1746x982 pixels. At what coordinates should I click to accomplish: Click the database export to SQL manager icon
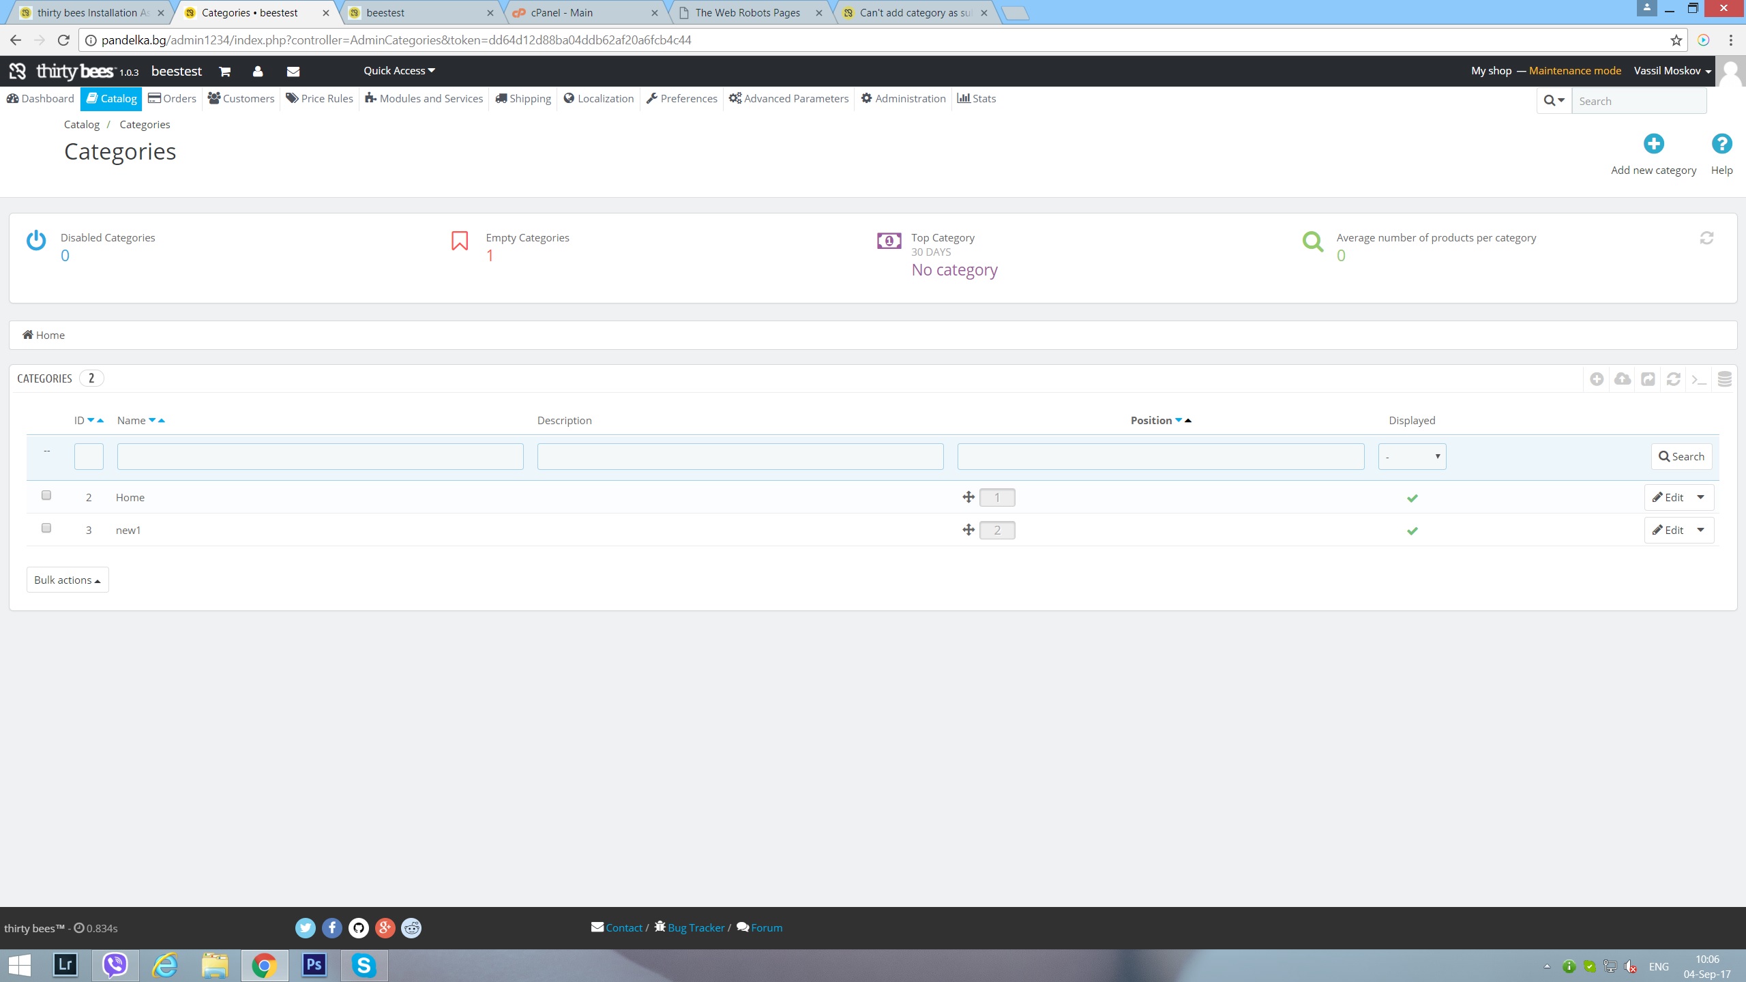1724,378
